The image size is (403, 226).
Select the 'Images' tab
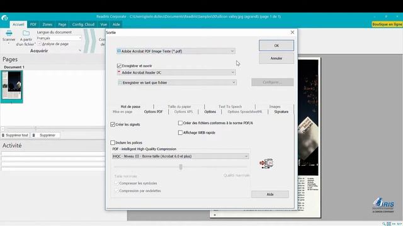click(x=275, y=106)
